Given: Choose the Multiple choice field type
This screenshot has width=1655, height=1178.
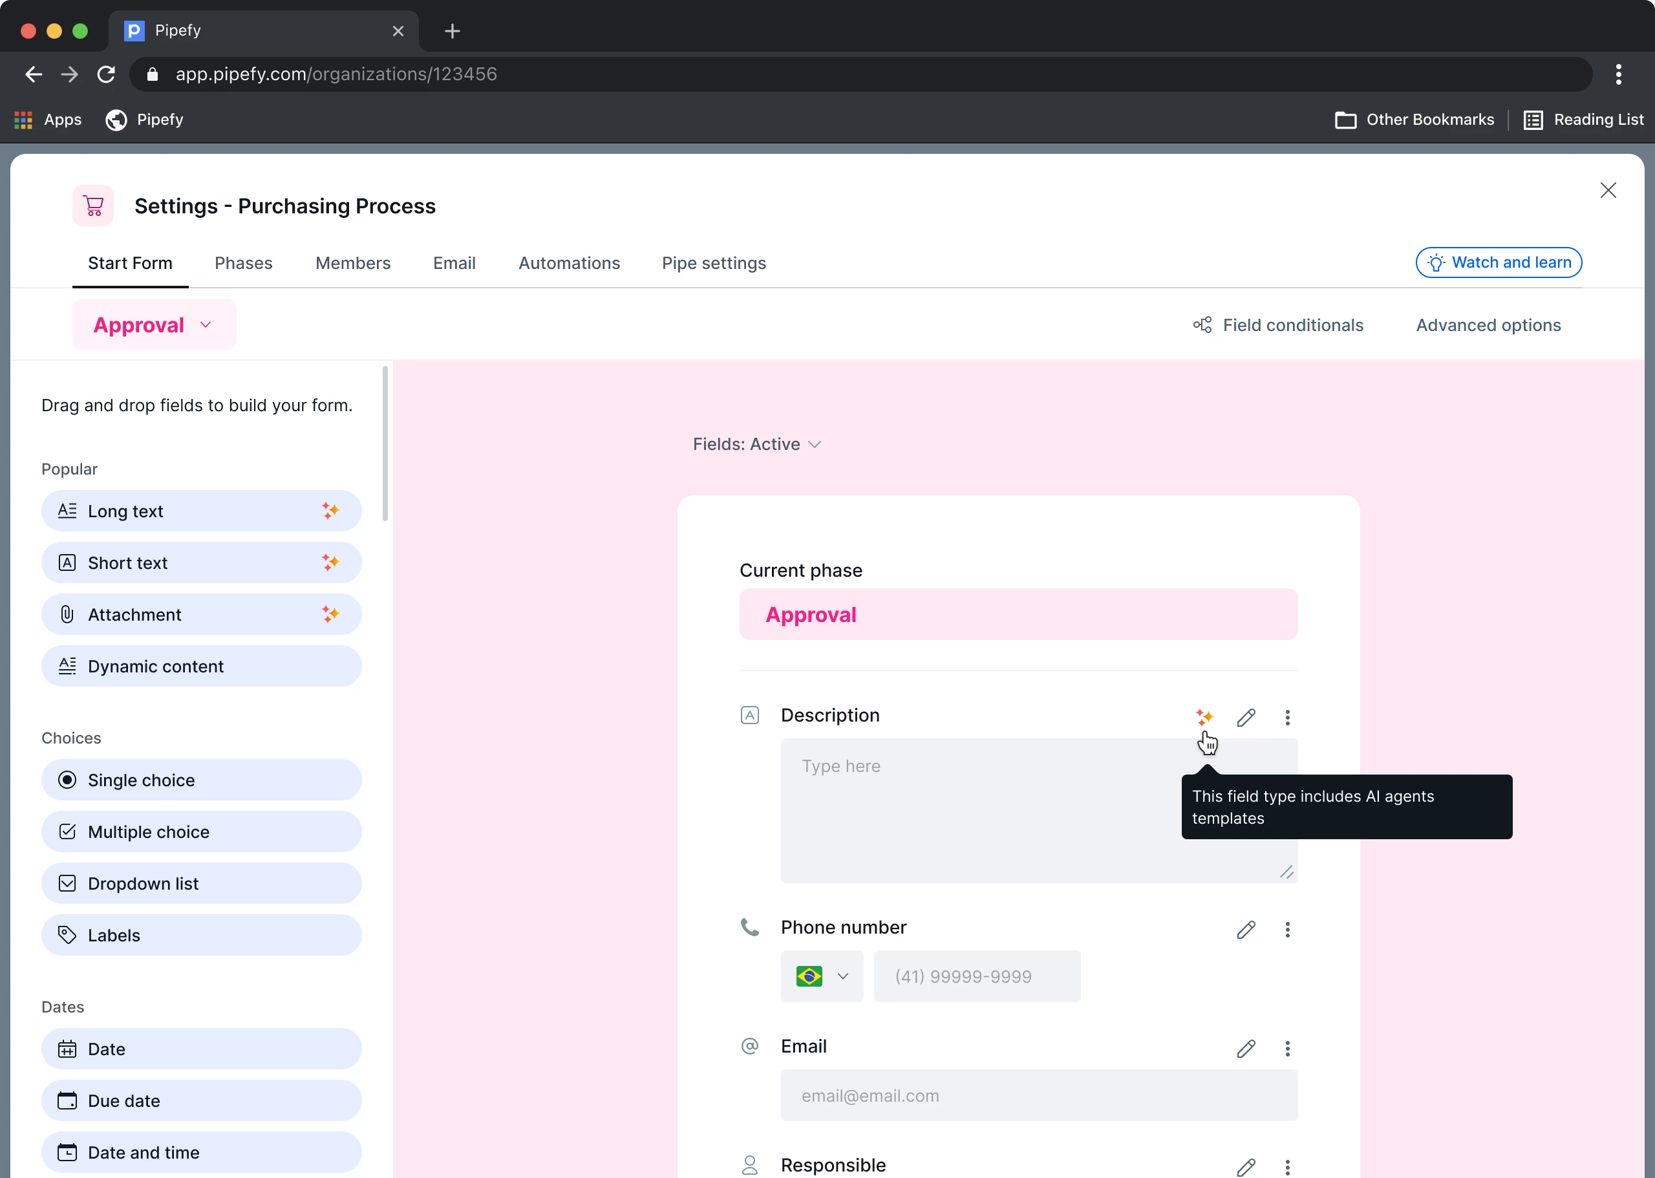Looking at the screenshot, I should click(x=201, y=831).
